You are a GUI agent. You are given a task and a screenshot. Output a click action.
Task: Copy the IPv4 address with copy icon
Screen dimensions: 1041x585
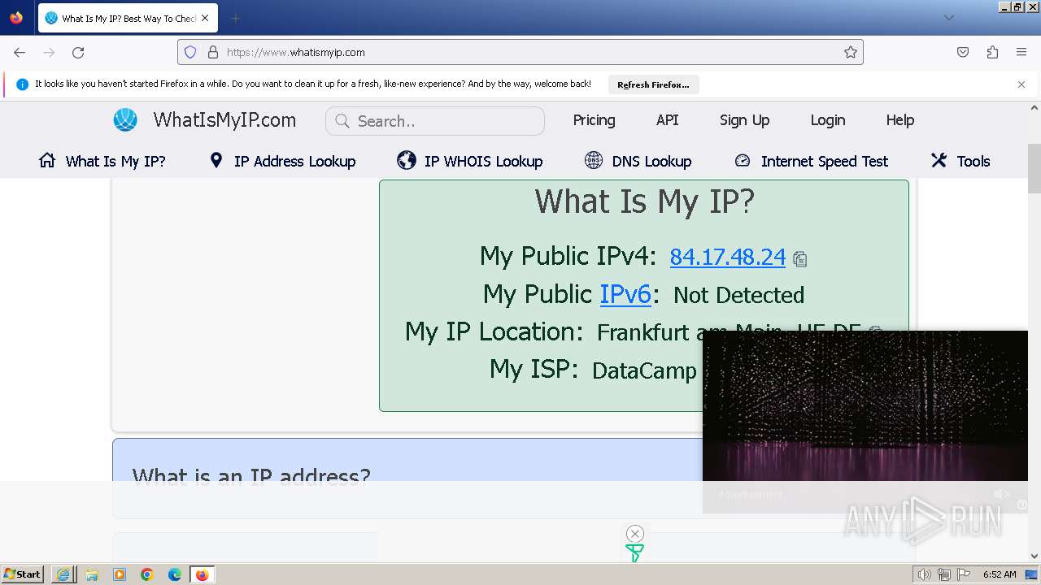[799, 259]
